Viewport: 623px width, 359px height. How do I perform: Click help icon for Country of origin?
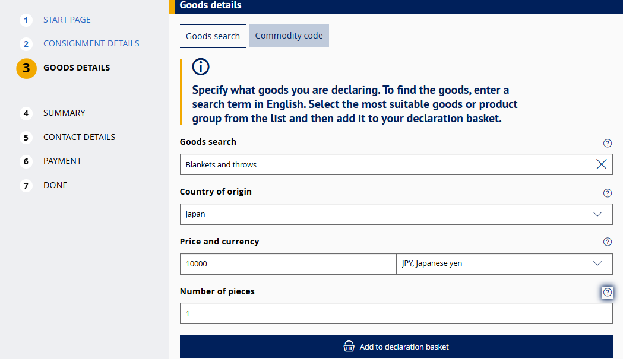coord(607,193)
